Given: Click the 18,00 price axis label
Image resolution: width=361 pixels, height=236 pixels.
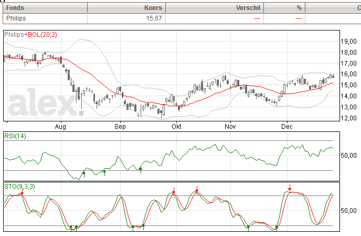Looking at the screenshot, I should (348, 53).
